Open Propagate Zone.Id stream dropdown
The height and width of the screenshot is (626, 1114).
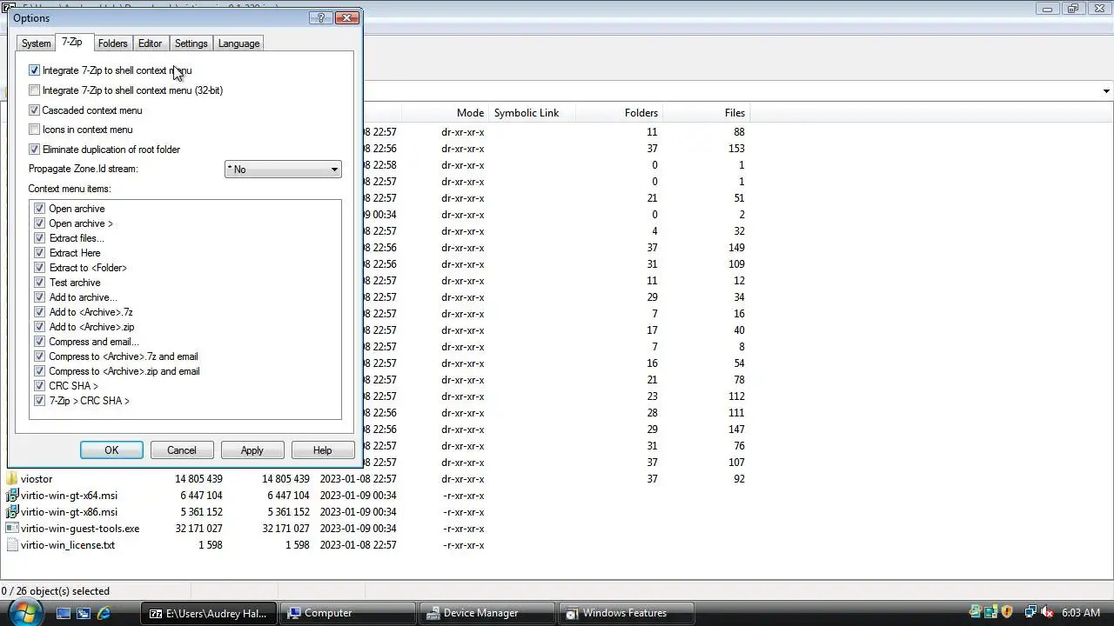click(x=283, y=170)
